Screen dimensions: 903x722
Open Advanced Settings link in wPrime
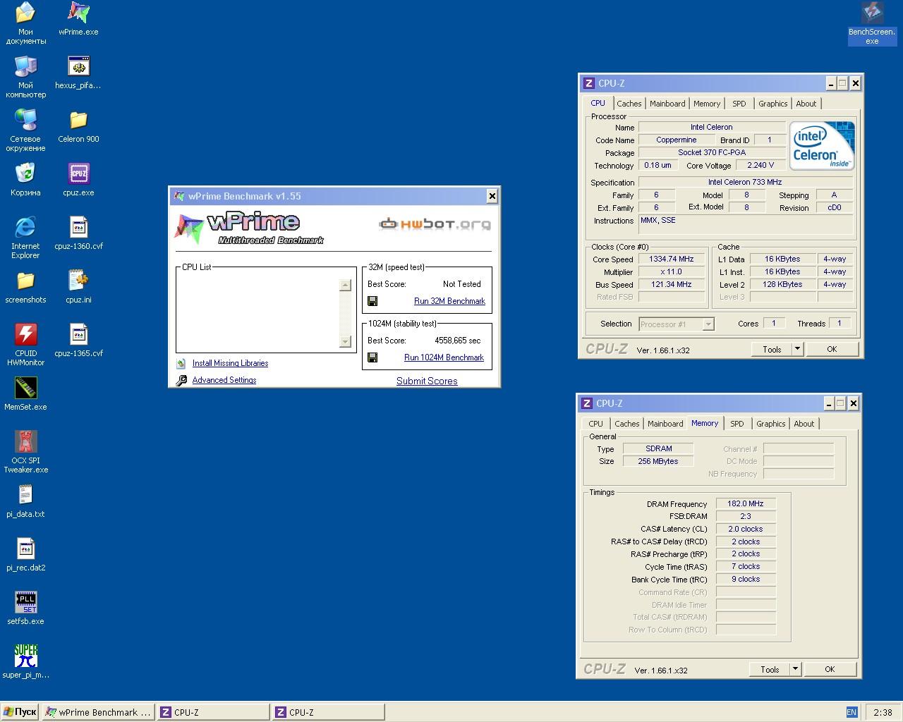tap(224, 380)
